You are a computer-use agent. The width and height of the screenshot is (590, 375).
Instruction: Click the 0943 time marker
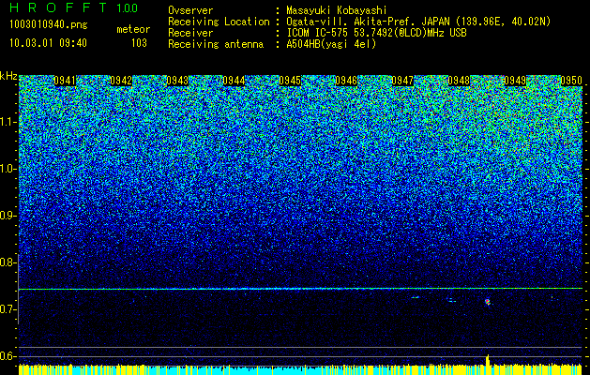[177, 81]
